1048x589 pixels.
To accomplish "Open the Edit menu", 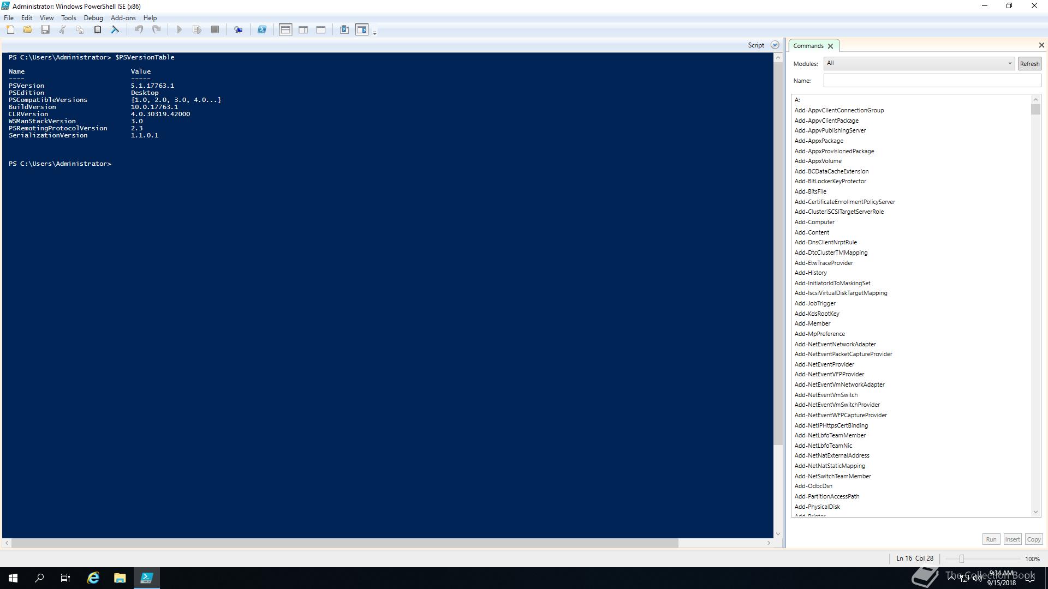I will click(x=27, y=18).
